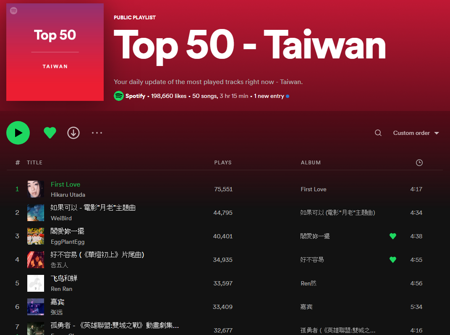Click the 75,551 plays value
The image size is (450, 335).
point(223,189)
